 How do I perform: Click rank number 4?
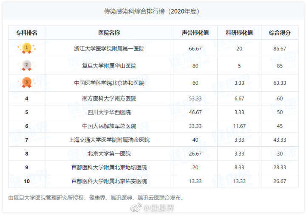26,98
